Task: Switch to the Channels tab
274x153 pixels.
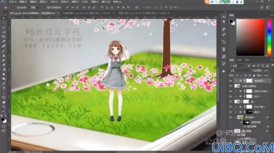Action: click(x=239, y=60)
